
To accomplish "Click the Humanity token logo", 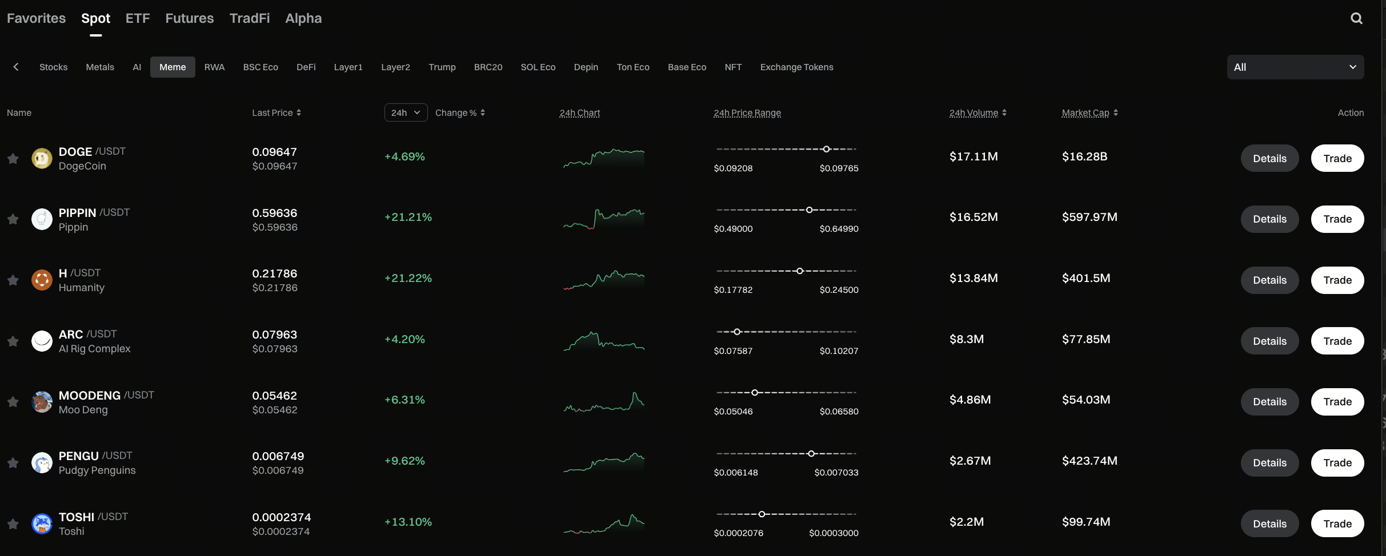I will (x=42, y=280).
